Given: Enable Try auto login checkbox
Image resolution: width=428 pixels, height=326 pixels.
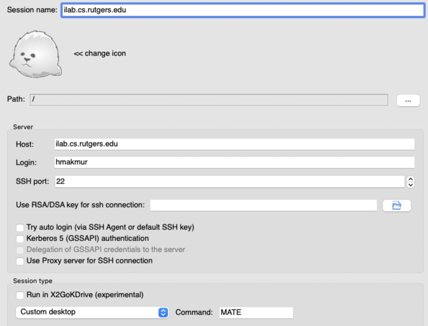Looking at the screenshot, I should pos(20,228).
